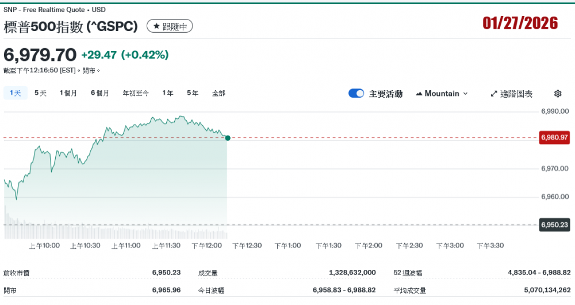Click the green current price dot on chart
This screenshot has height=305, width=575.
coord(228,138)
